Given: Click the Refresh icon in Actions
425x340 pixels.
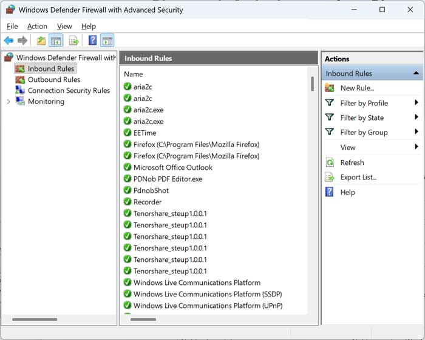Looking at the screenshot, I should point(330,162).
